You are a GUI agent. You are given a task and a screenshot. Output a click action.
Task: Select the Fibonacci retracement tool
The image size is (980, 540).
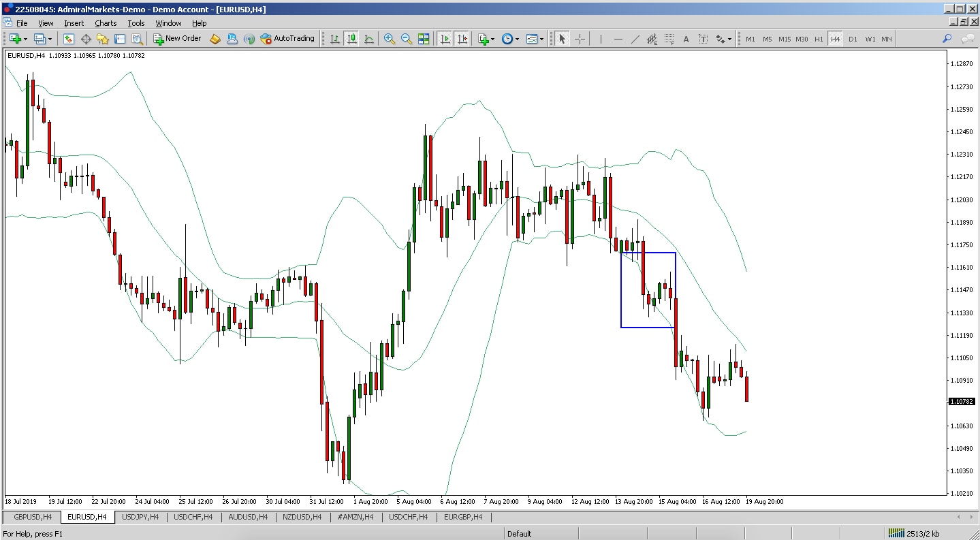click(x=669, y=39)
